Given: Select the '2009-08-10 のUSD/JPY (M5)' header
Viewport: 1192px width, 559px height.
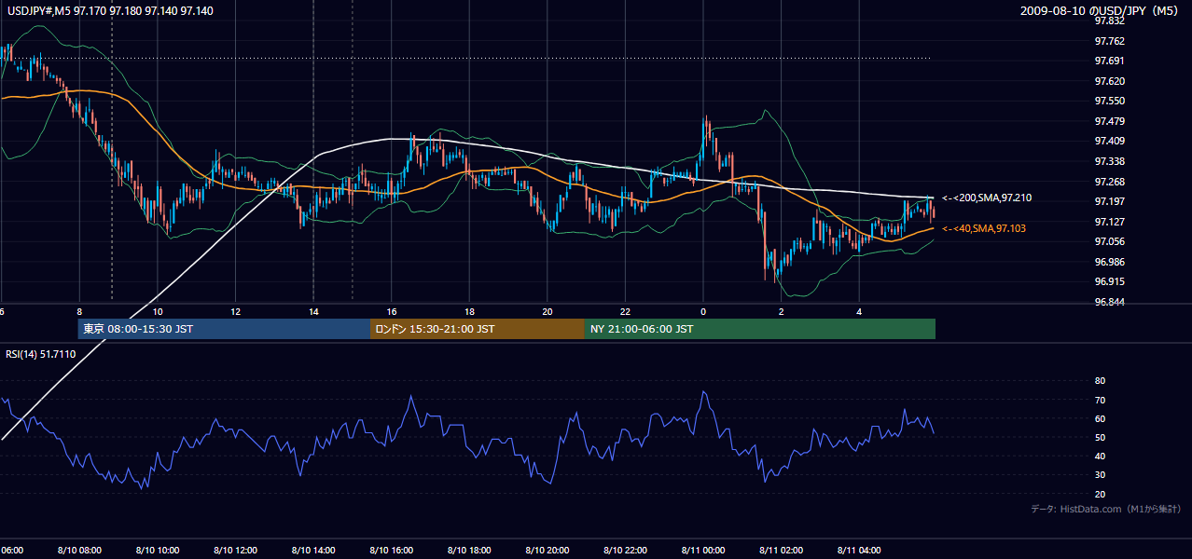Looking at the screenshot, I should coord(1101,10).
